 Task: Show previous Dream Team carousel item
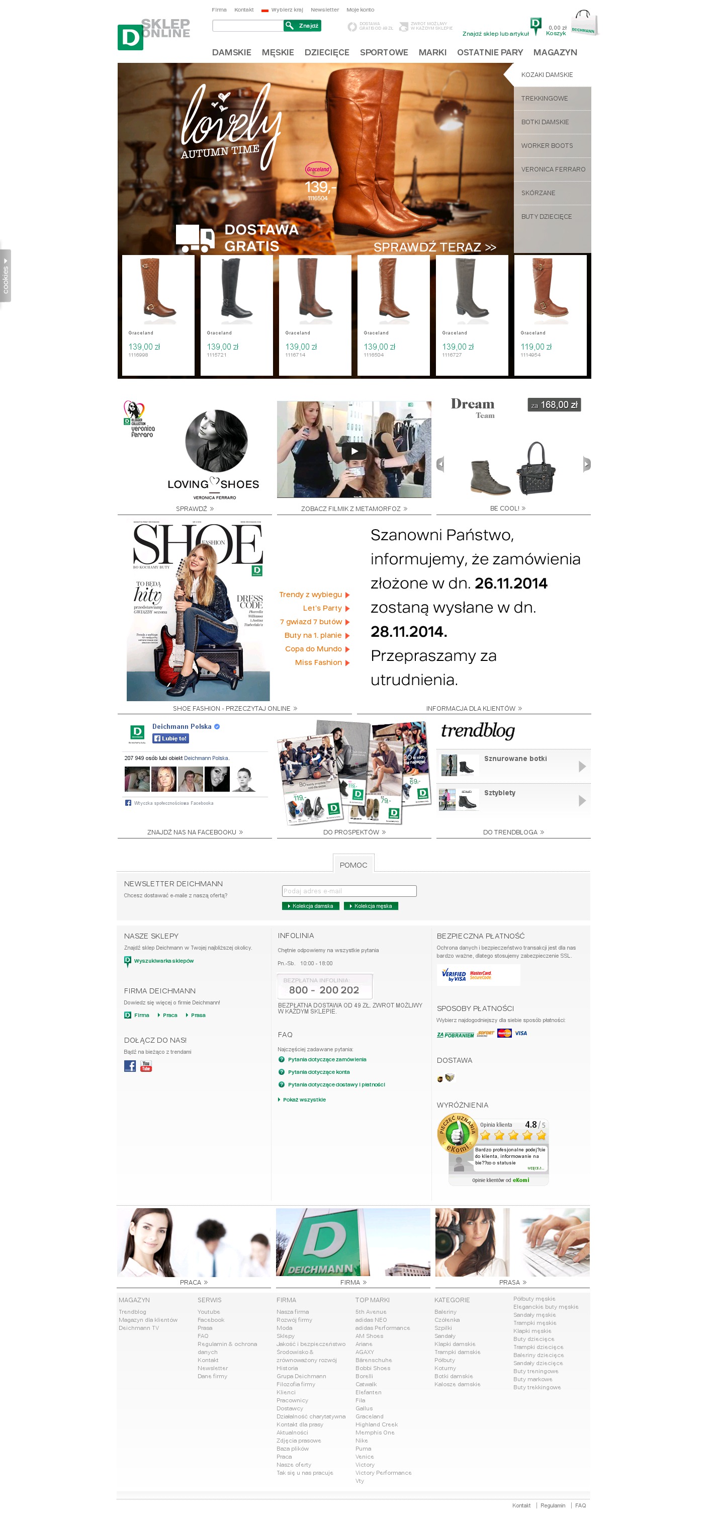[440, 464]
